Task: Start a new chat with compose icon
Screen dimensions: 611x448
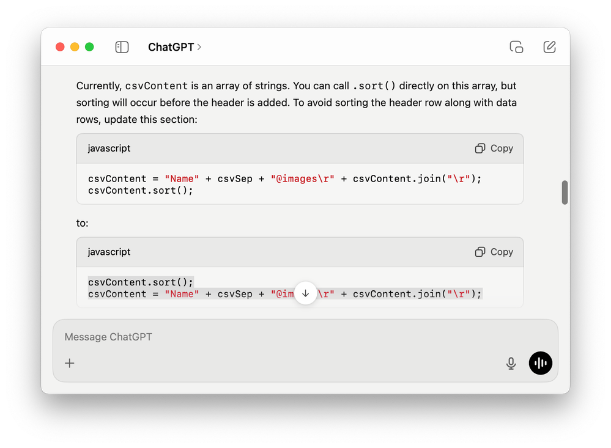Action: tap(549, 47)
